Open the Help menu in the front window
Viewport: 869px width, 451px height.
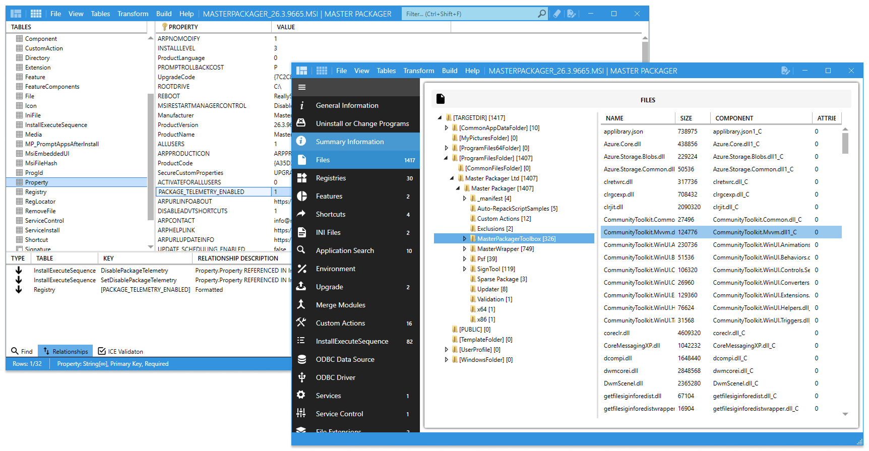click(472, 71)
